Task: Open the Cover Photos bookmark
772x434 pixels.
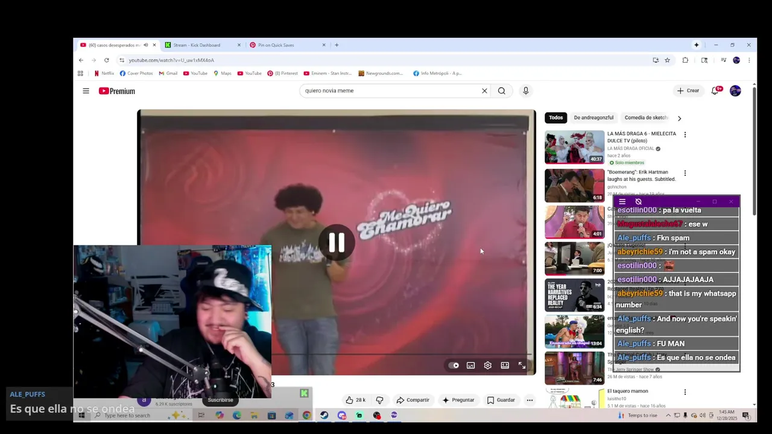Action: [x=136, y=74]
